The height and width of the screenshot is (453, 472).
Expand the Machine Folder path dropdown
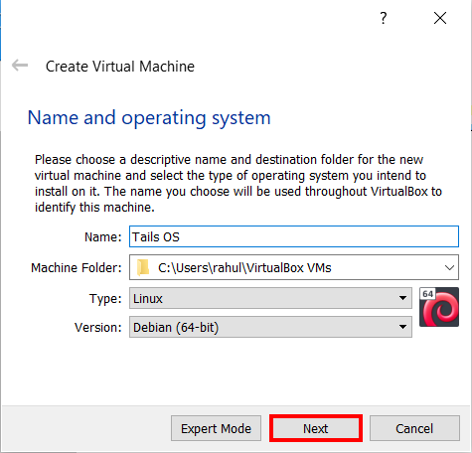pos(449,267)
